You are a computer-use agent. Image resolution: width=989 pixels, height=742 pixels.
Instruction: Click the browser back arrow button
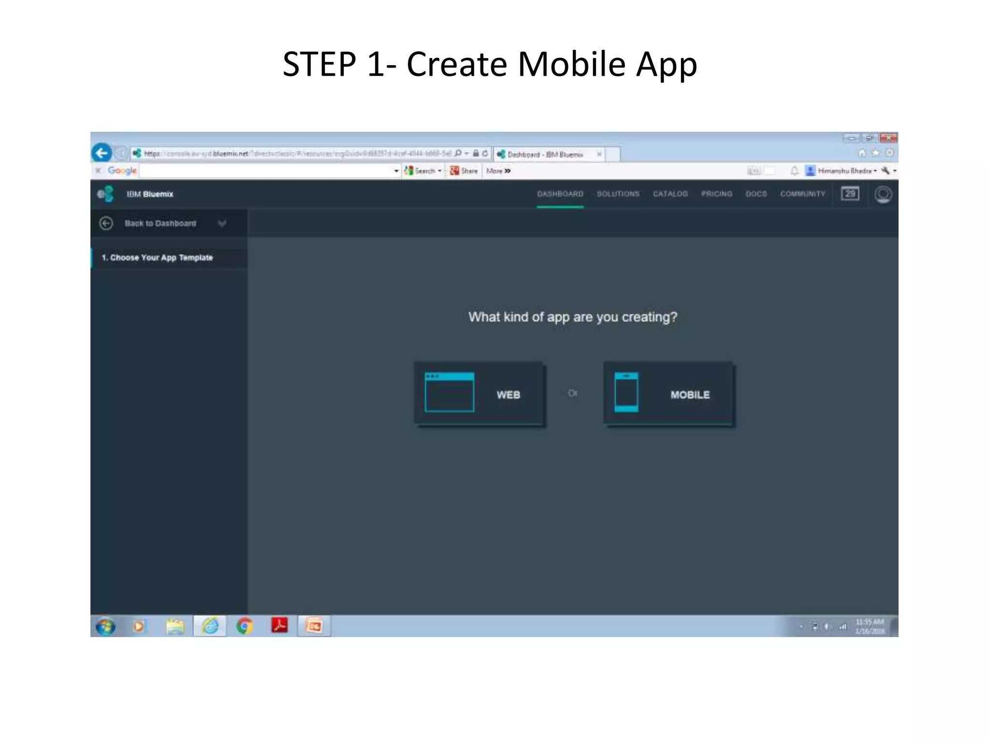pyautogui.click(x=101, y=153)
